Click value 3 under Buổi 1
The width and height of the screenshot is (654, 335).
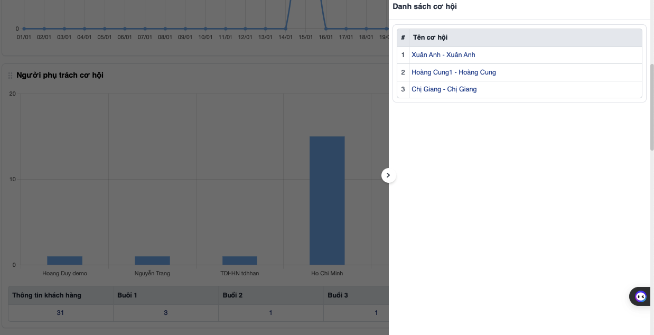pyautogui.click(x=165, y=313)
